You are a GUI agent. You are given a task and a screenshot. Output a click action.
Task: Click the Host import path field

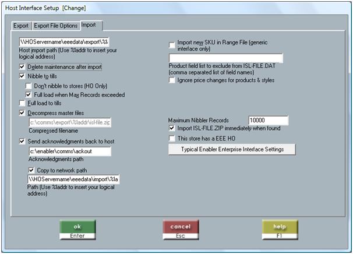65,42
